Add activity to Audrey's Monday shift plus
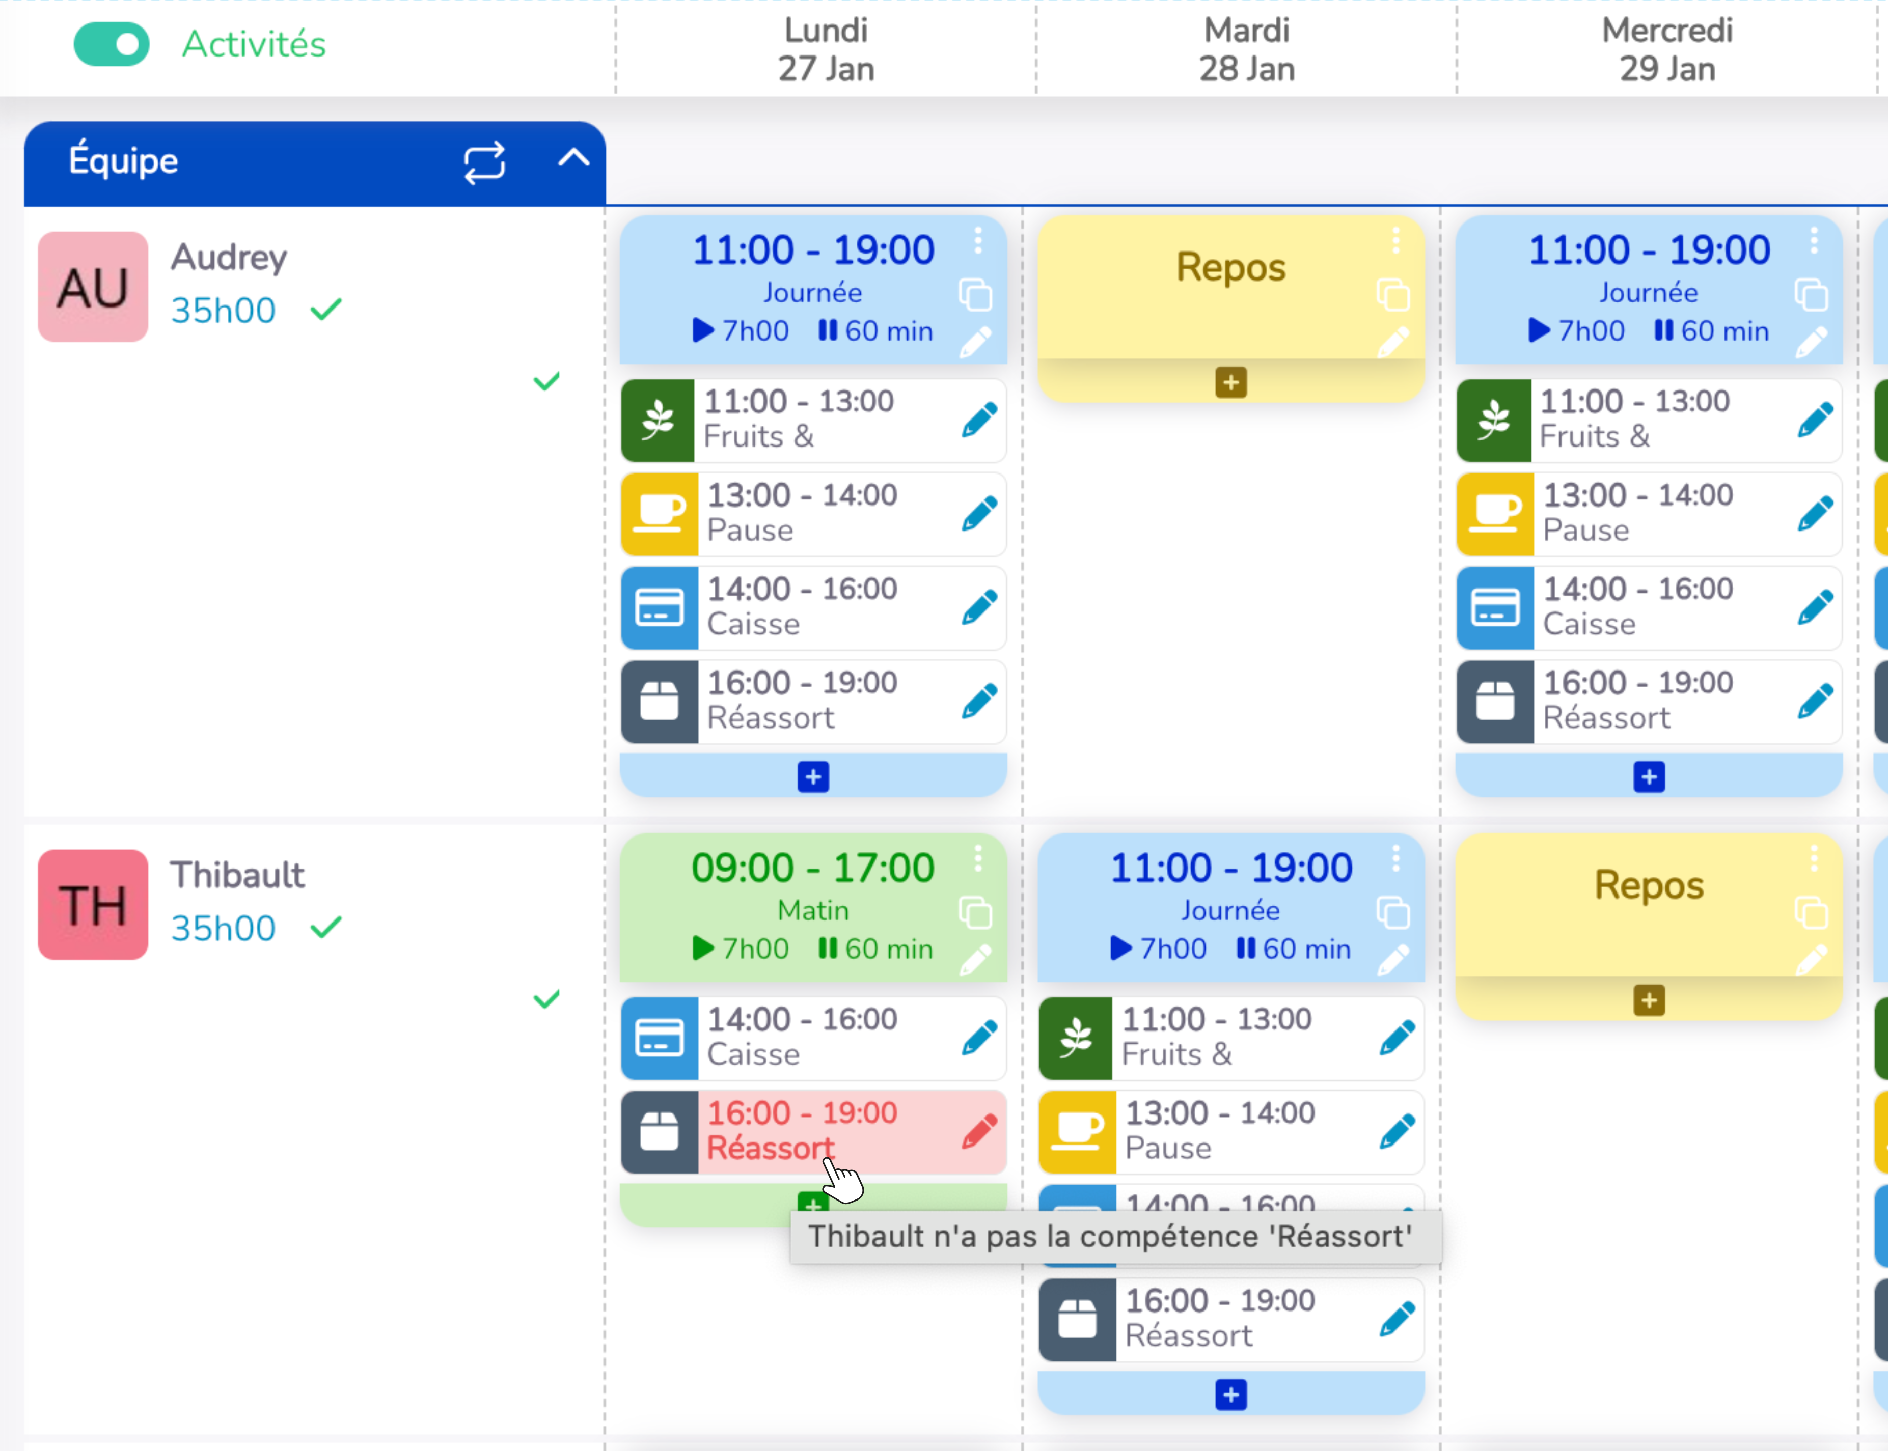Viewport: 1889px width, 1451px height. point(813,776)
